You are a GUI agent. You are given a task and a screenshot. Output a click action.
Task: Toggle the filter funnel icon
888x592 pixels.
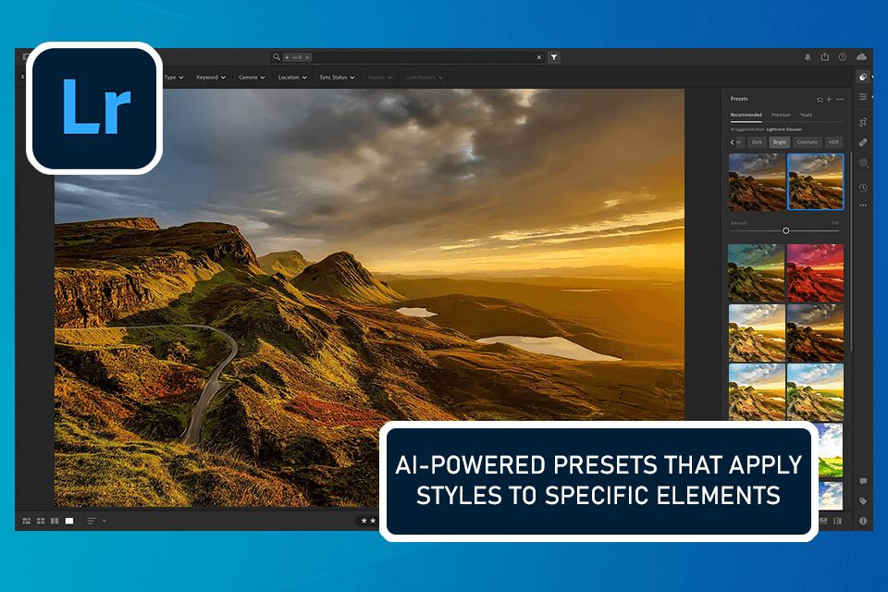[x=554, y=57]
